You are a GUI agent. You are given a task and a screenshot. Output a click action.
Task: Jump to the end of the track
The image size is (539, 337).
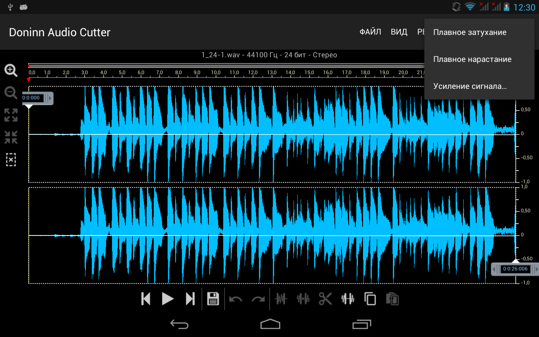(x=190, y=299)
